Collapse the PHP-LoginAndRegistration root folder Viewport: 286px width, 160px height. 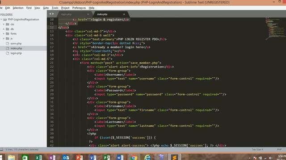1,20
